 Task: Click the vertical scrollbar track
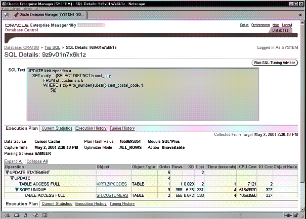point(302,195)
